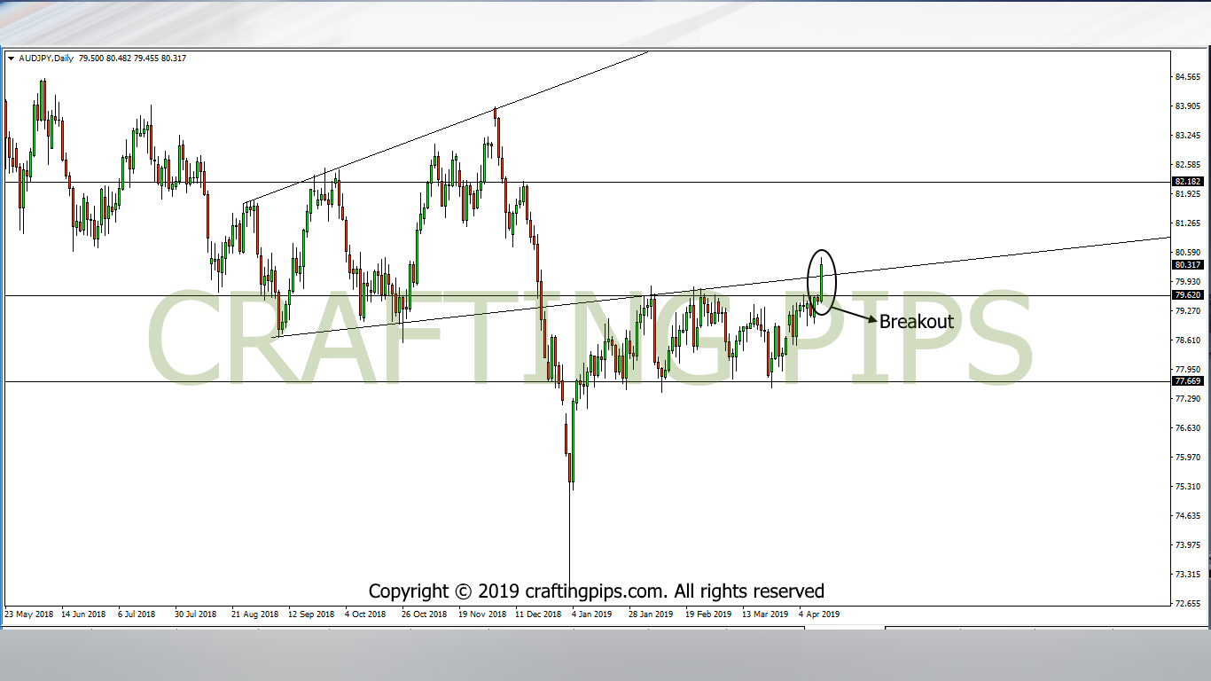The image size is (1211, 681).
Task: Open the chart quick-menu triangle beside AUDJPY
Action: pos(11,59)
